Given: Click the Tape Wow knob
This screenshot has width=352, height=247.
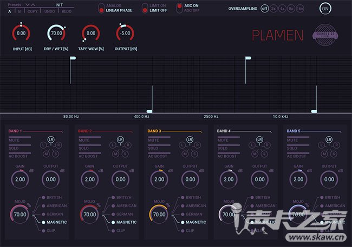Looking at the screenshot, I should click(x=90, y=33).
